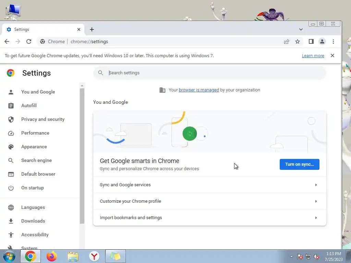
Task: Focus the Search settings field
Action: (209, 73)
